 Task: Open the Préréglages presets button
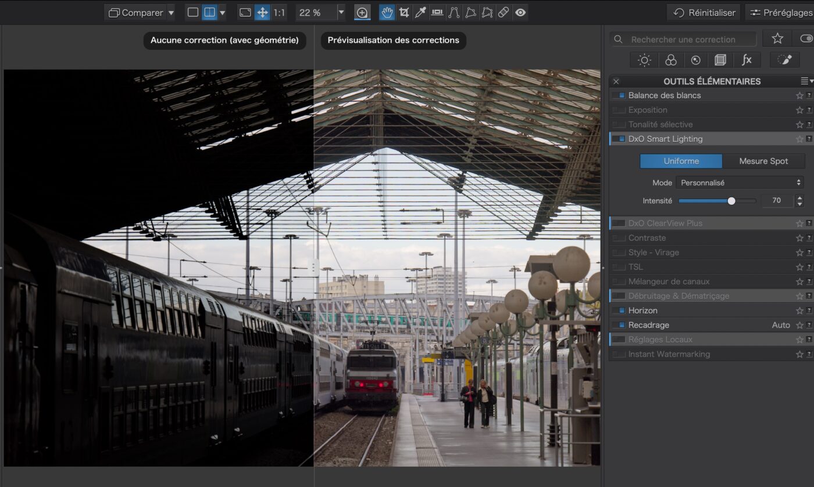coord(780,12)
